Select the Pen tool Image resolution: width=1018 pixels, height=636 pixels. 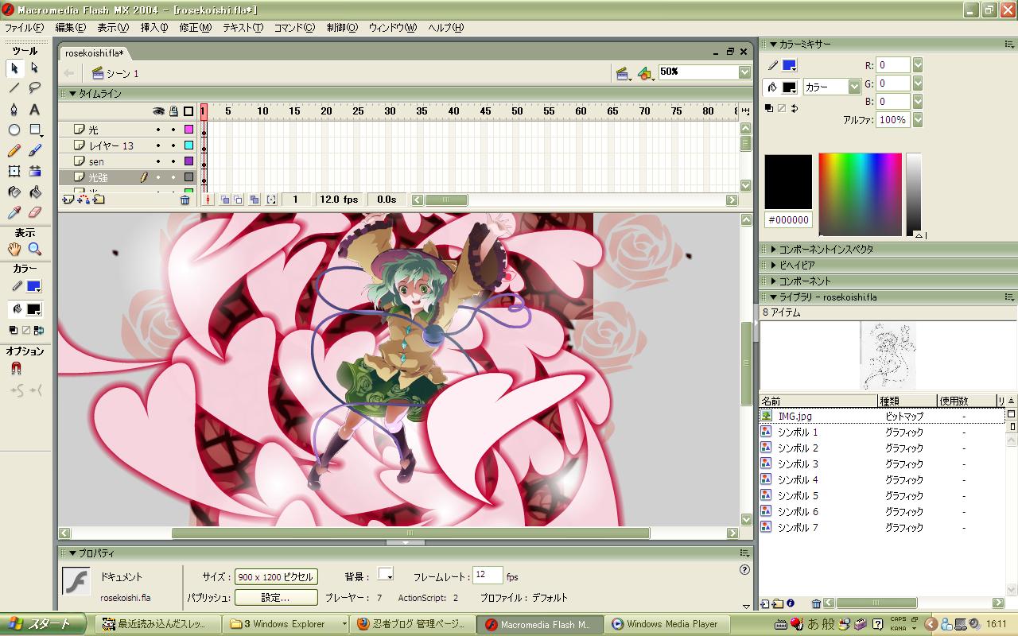pyautogui.click(x=14, y=110)
